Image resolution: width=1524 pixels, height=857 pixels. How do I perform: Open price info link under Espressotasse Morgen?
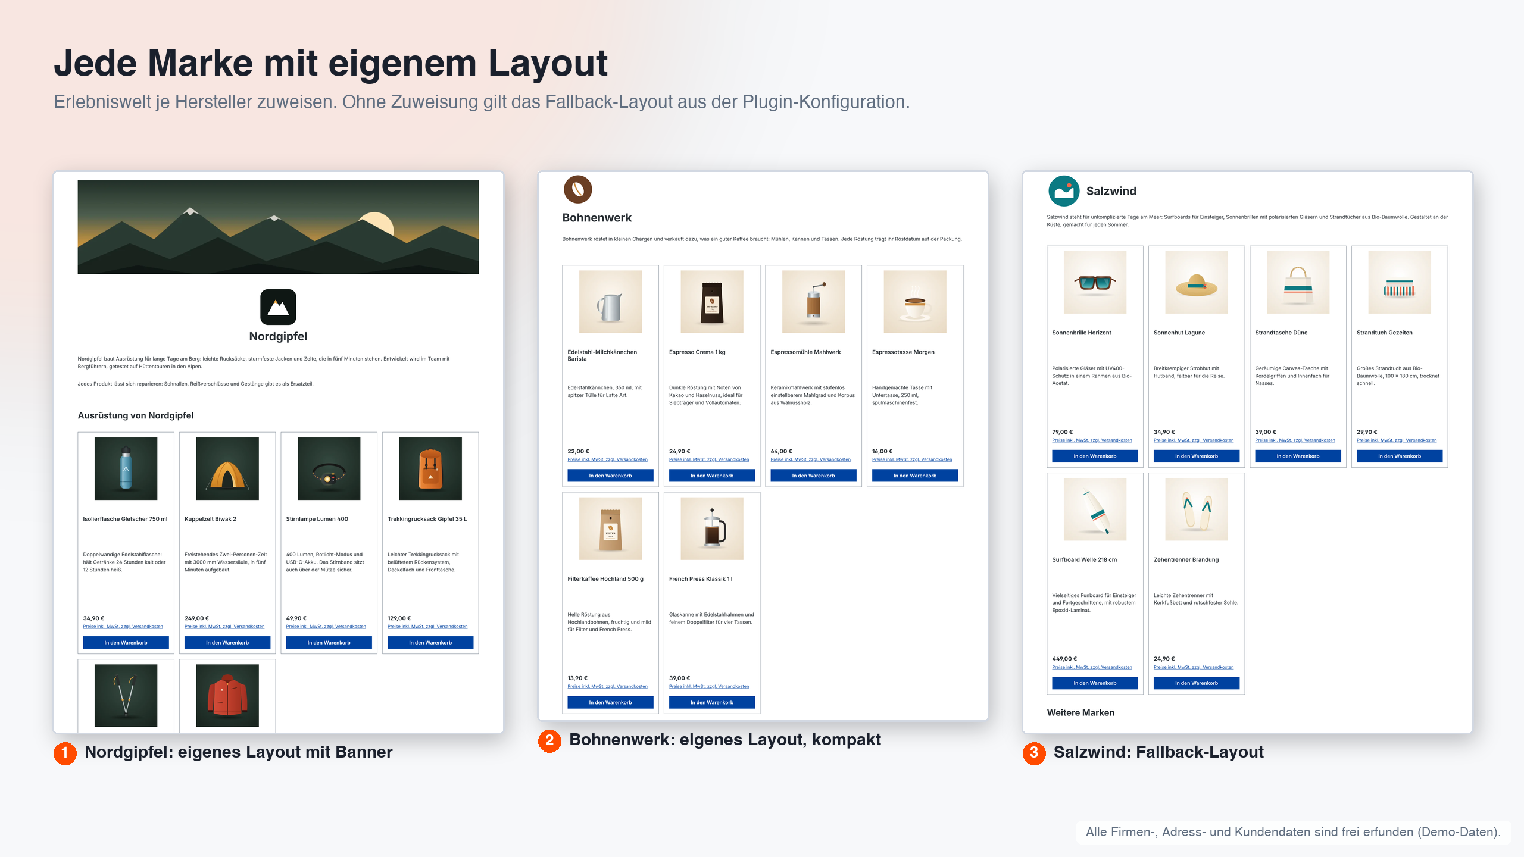pos(912,459)
